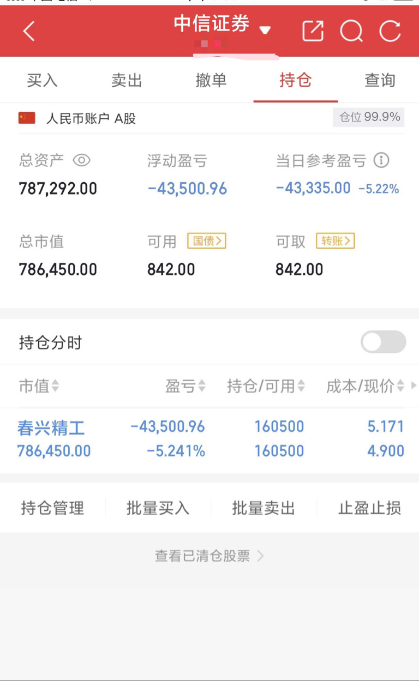Tap the 国债 button next to 可用
This screenshot has height=681, width=419.
[207, 241]
